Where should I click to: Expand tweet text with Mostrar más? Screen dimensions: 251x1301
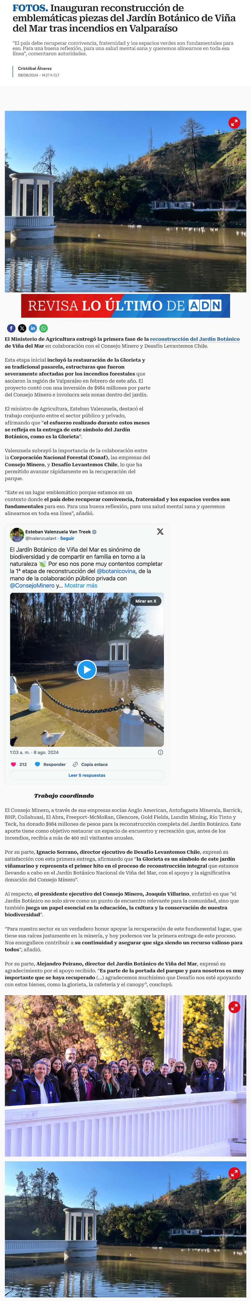click(x=81, y=585)
